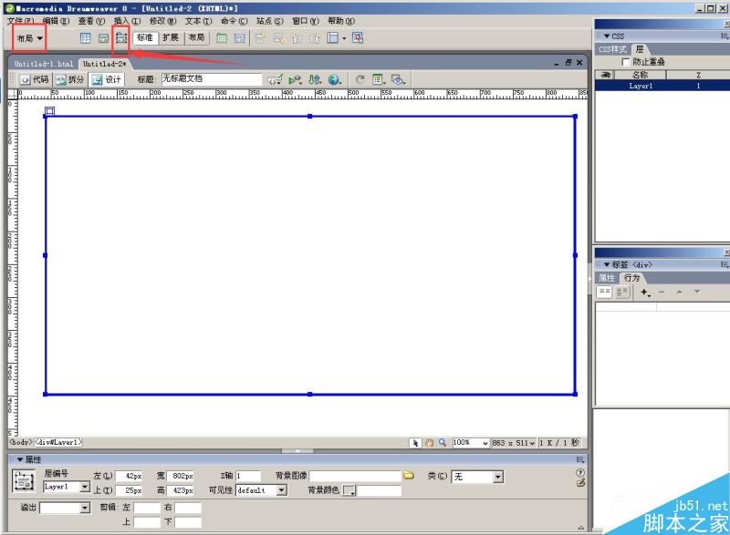Click the Draw Layer icon in Layout toolbar
Screen dimensions: 730x535
[120, 38]
